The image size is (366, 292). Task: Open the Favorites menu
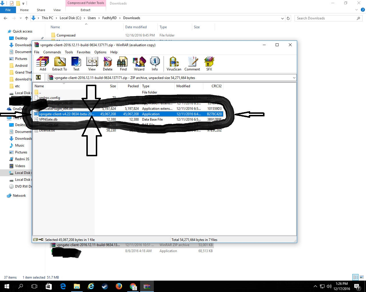[83, 52]
